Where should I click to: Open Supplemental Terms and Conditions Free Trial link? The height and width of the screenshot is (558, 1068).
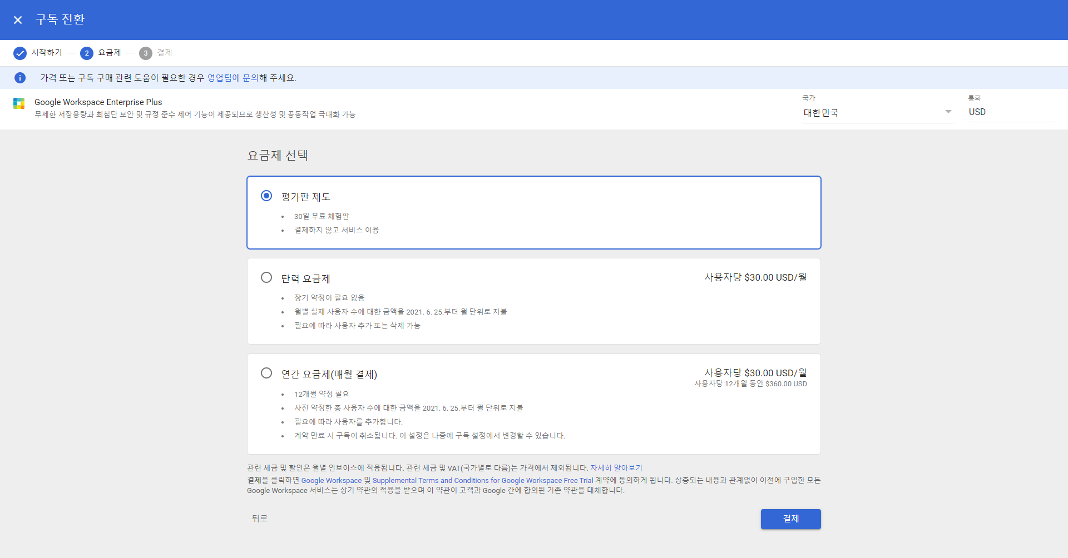pyautogui.click(x=483, y=481)
